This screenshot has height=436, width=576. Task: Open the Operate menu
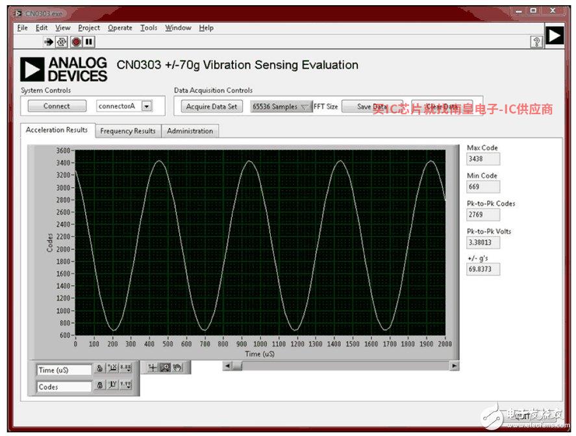tap(119, 28)
